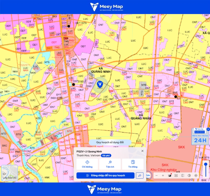Open Tiện ích utilities
Image resolution: width=210 pixels, height=196 pixels.
[x=110, y=164]
